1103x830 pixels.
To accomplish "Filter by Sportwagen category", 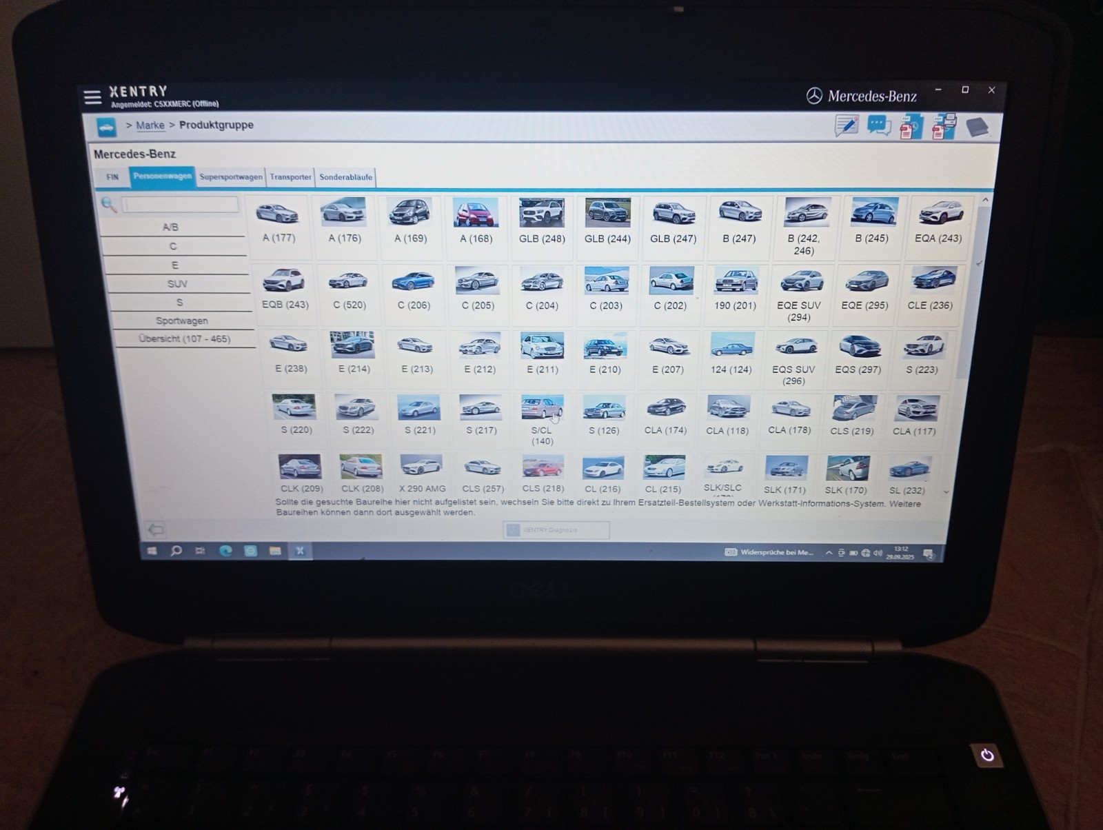I will (182, 321).
